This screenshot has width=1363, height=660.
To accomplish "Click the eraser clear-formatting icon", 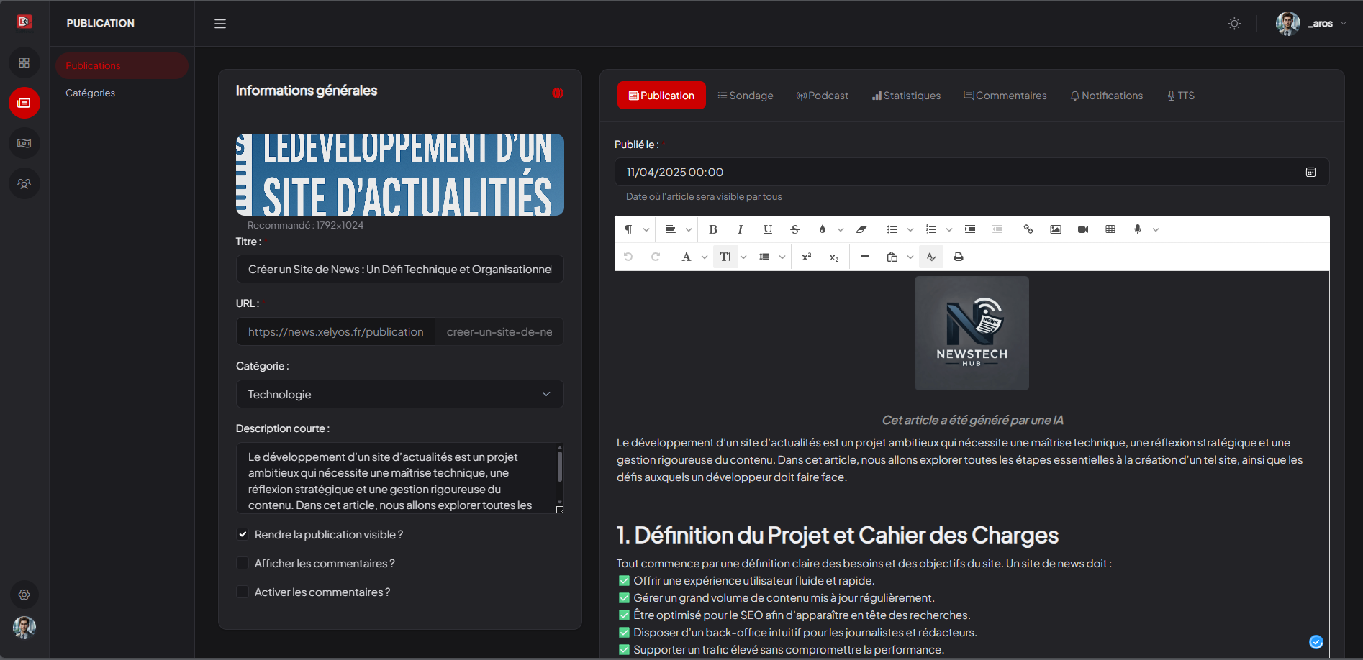I will click(x=861, y=229).
